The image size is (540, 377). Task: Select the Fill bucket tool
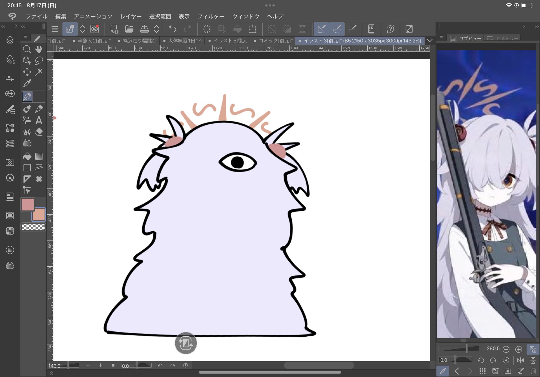pyautogui.click(x=27, y=156)
